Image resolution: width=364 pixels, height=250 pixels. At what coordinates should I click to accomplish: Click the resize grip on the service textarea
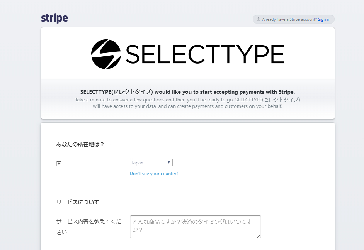pos(259,236)
